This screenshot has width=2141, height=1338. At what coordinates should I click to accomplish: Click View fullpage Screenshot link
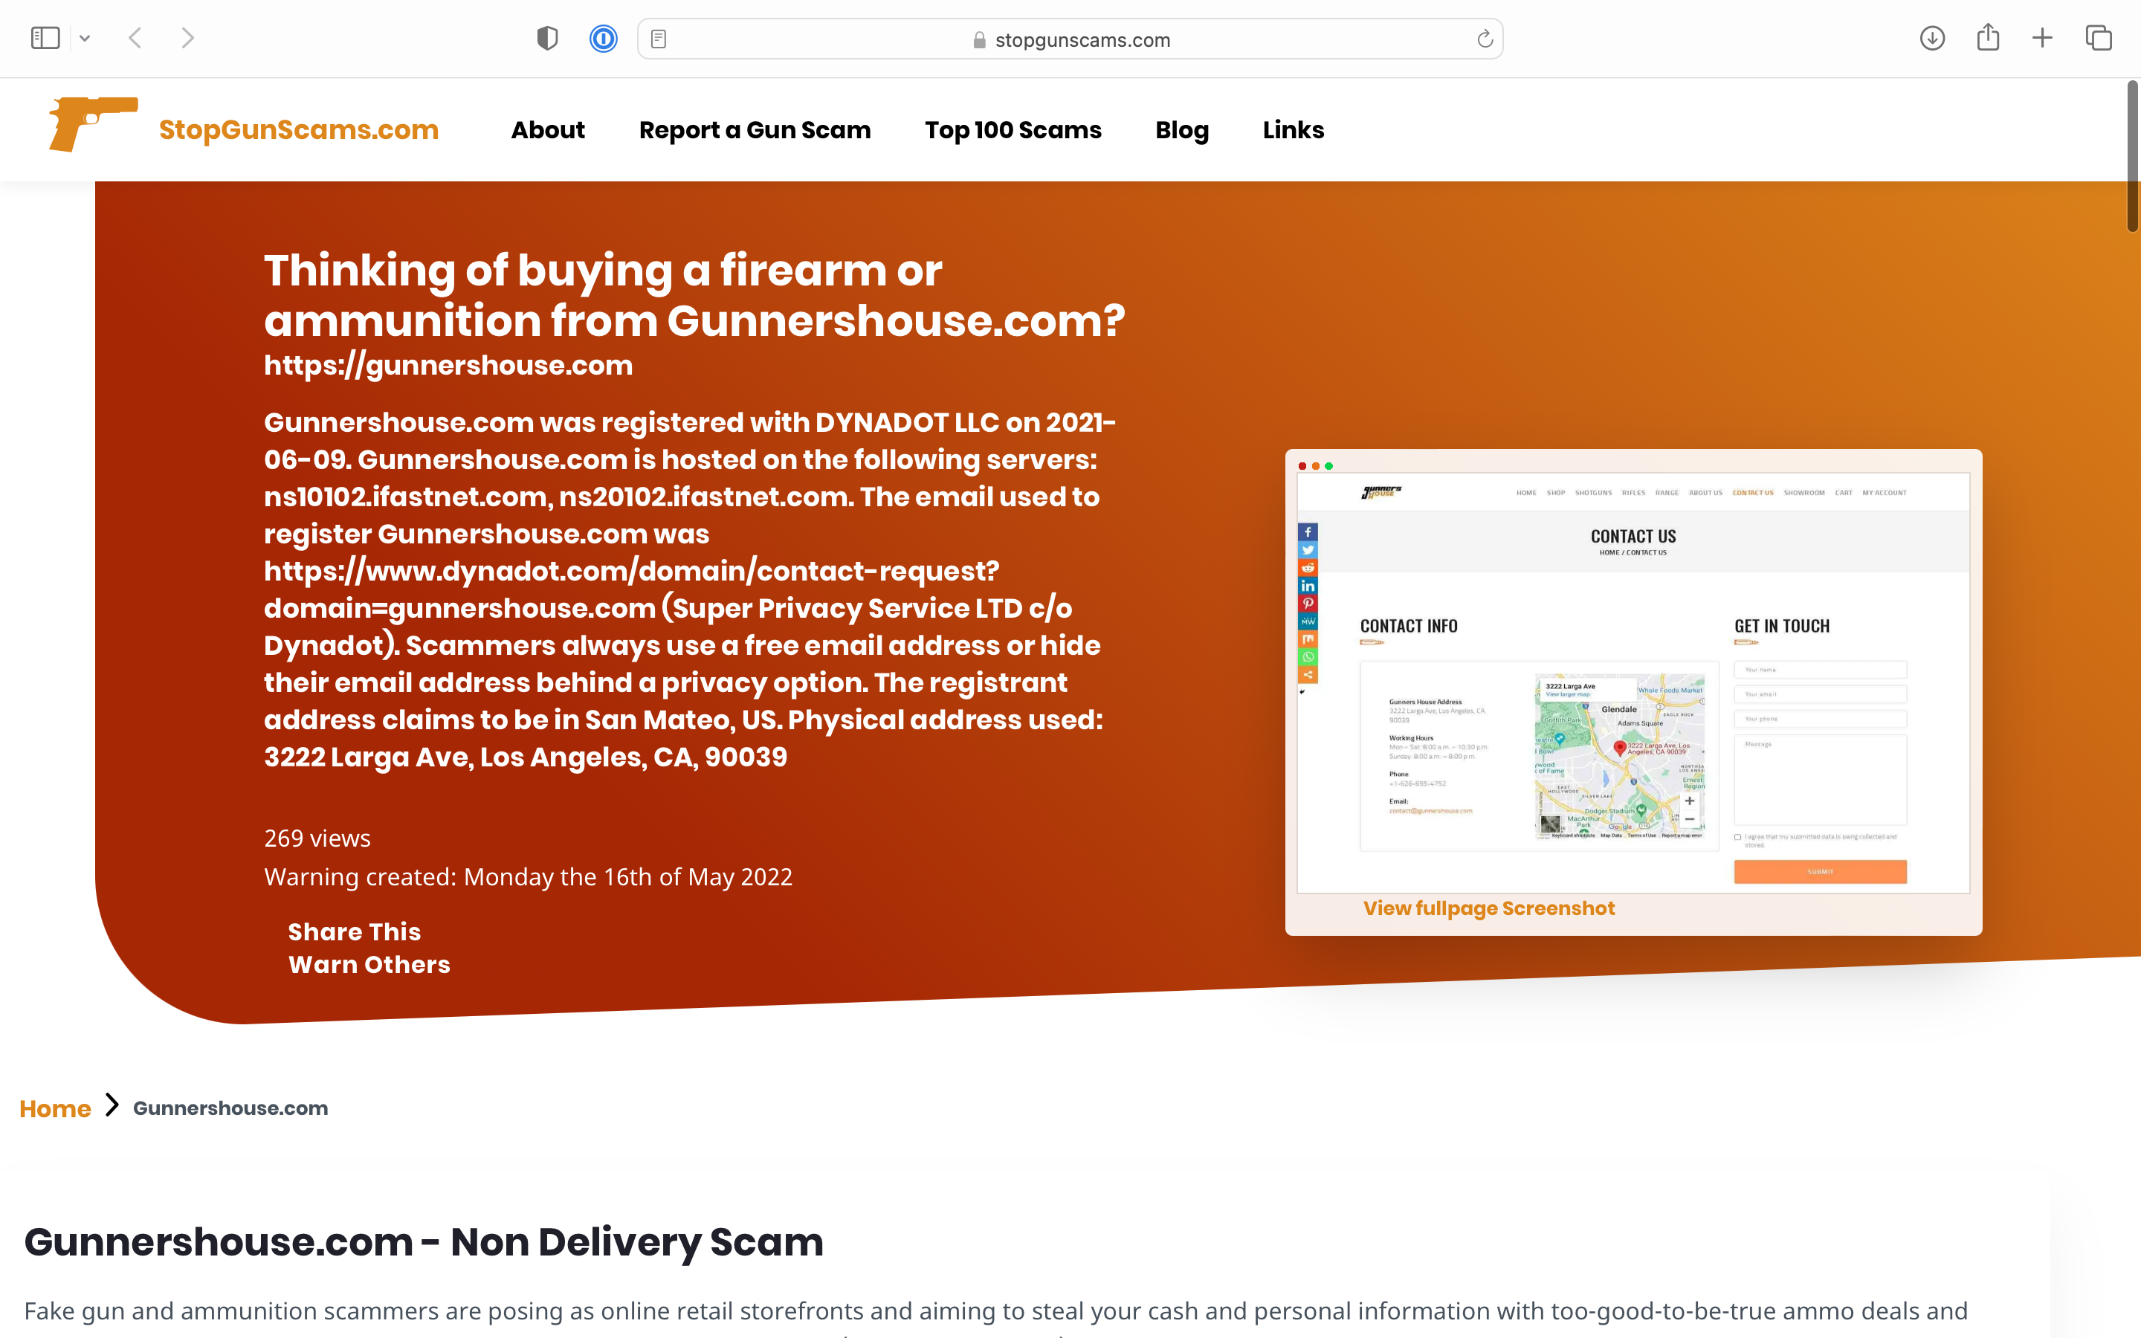pos(1489,908)
